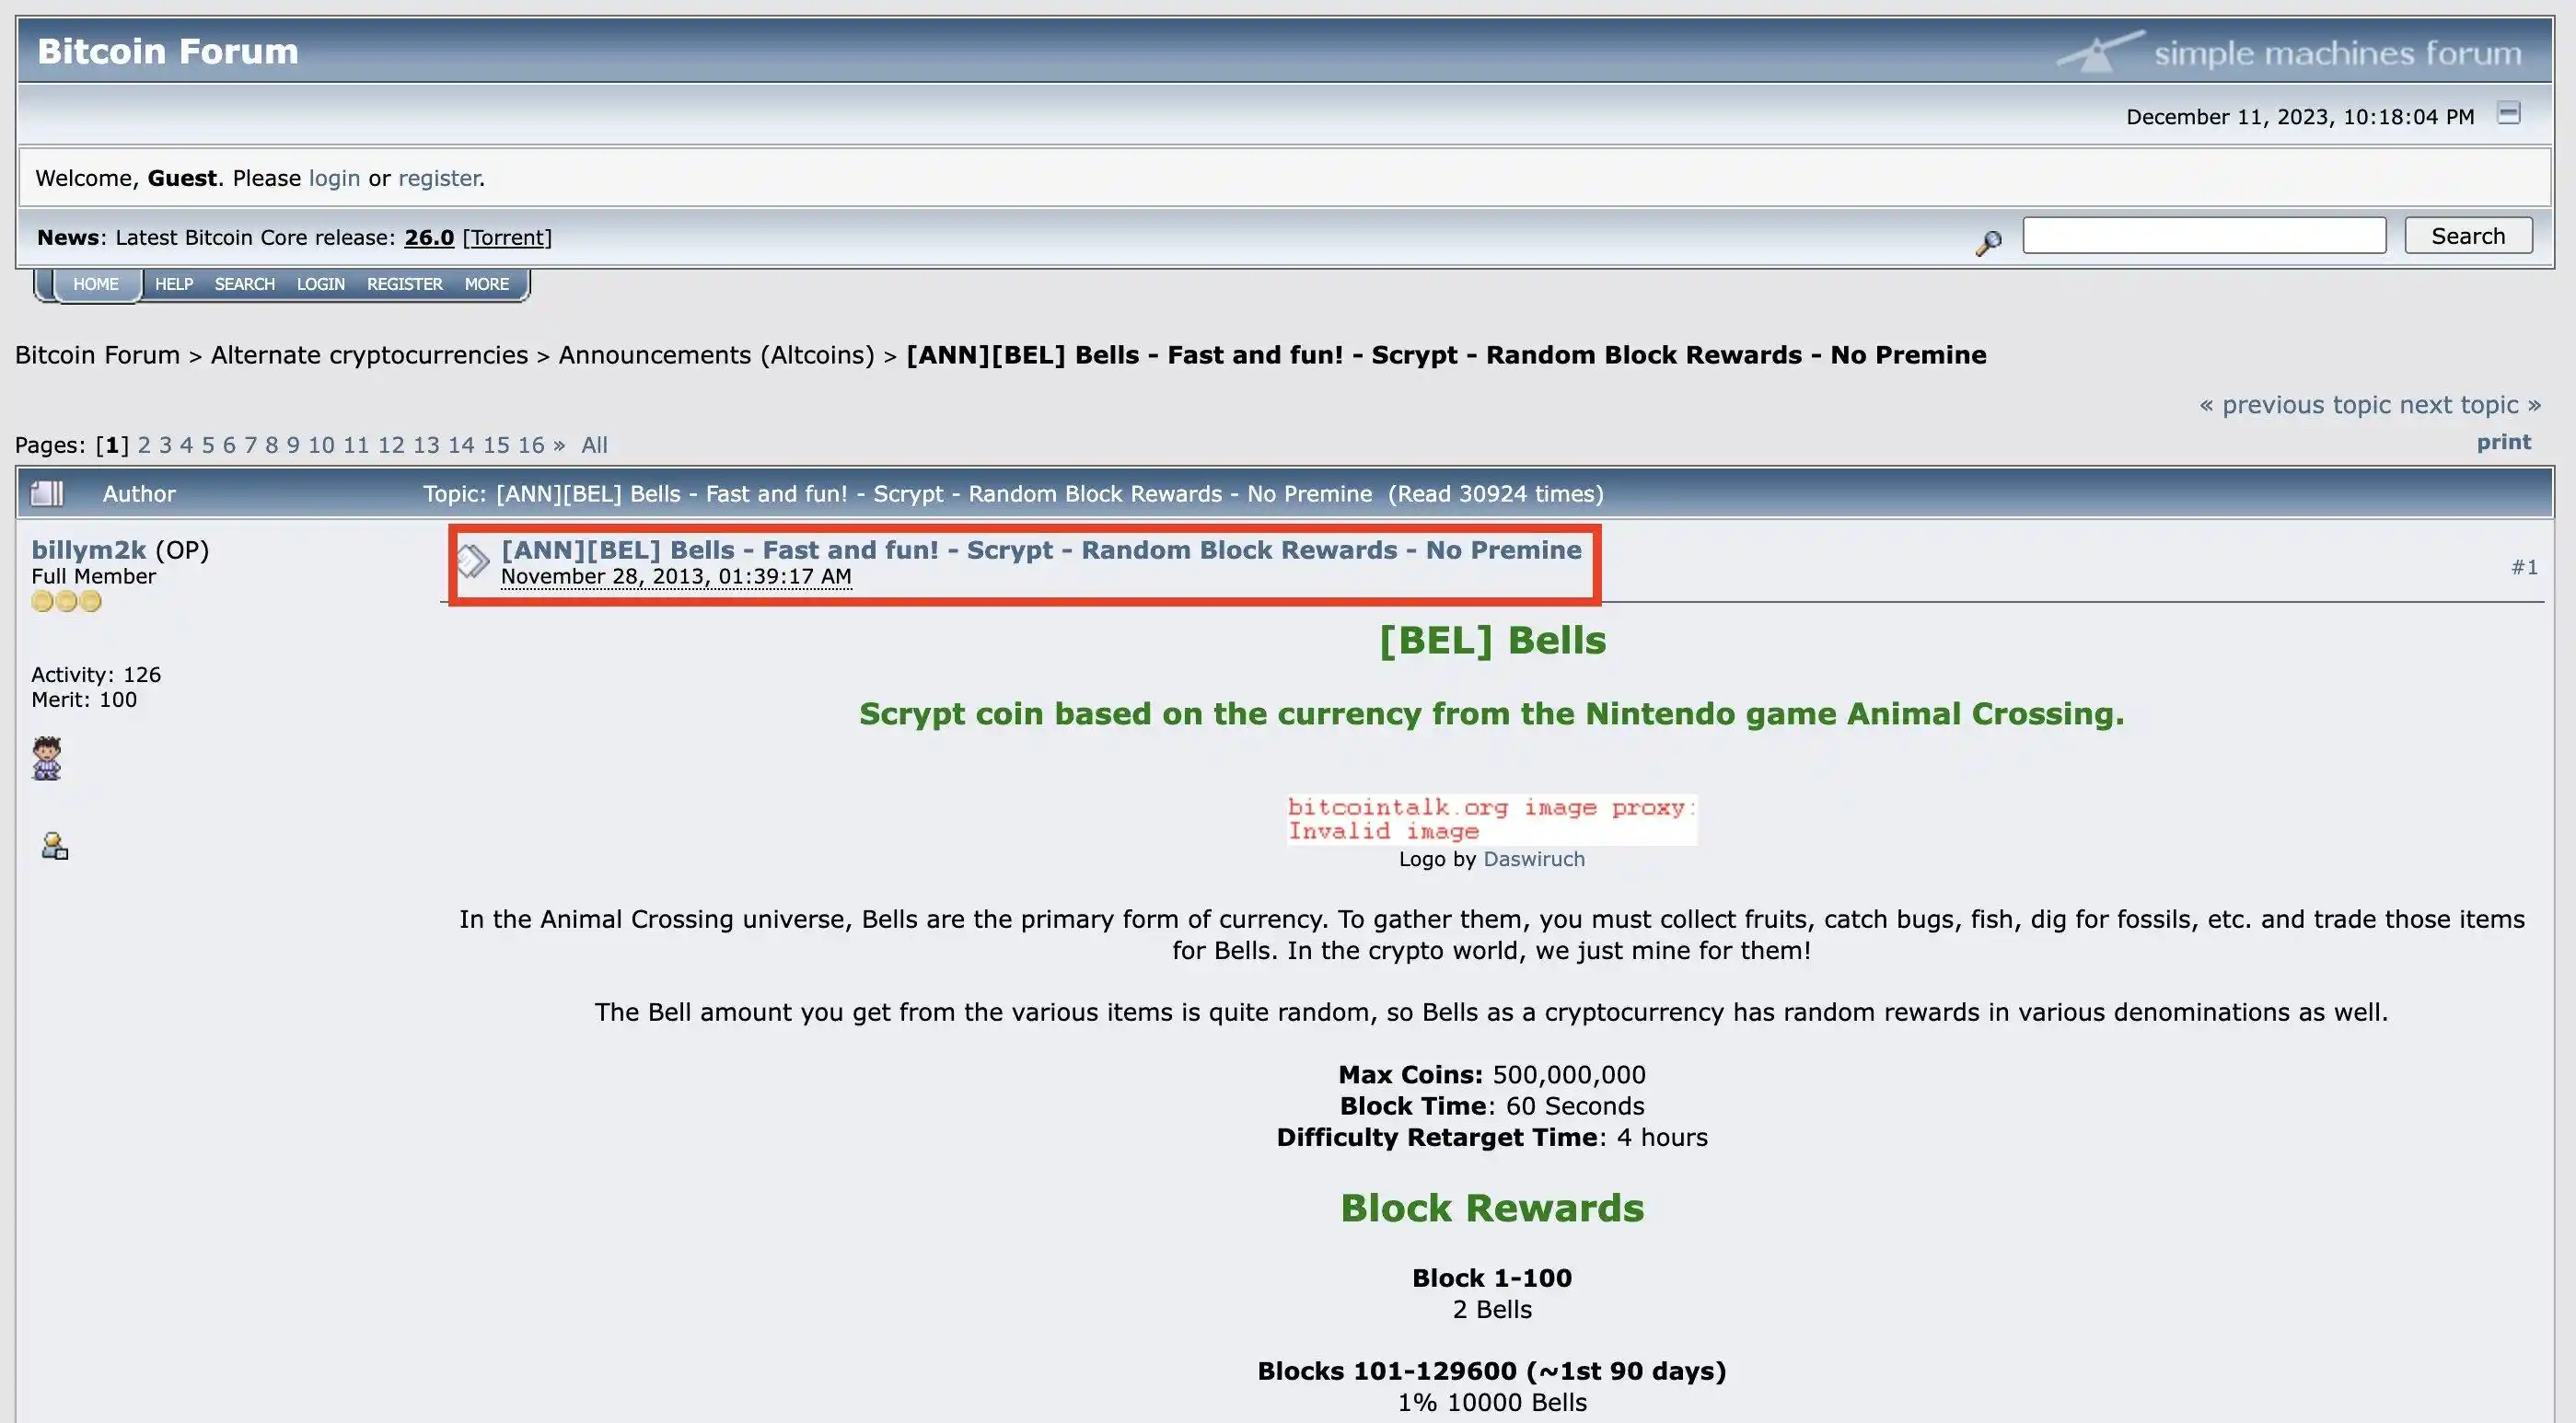Expand the All pages link
The image size is (2576, 1423).
click(x=592, y=444)
